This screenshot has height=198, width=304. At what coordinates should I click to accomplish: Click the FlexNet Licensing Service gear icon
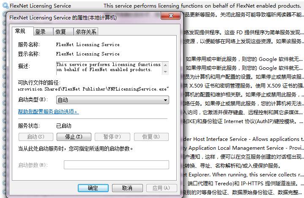(5, 5)
